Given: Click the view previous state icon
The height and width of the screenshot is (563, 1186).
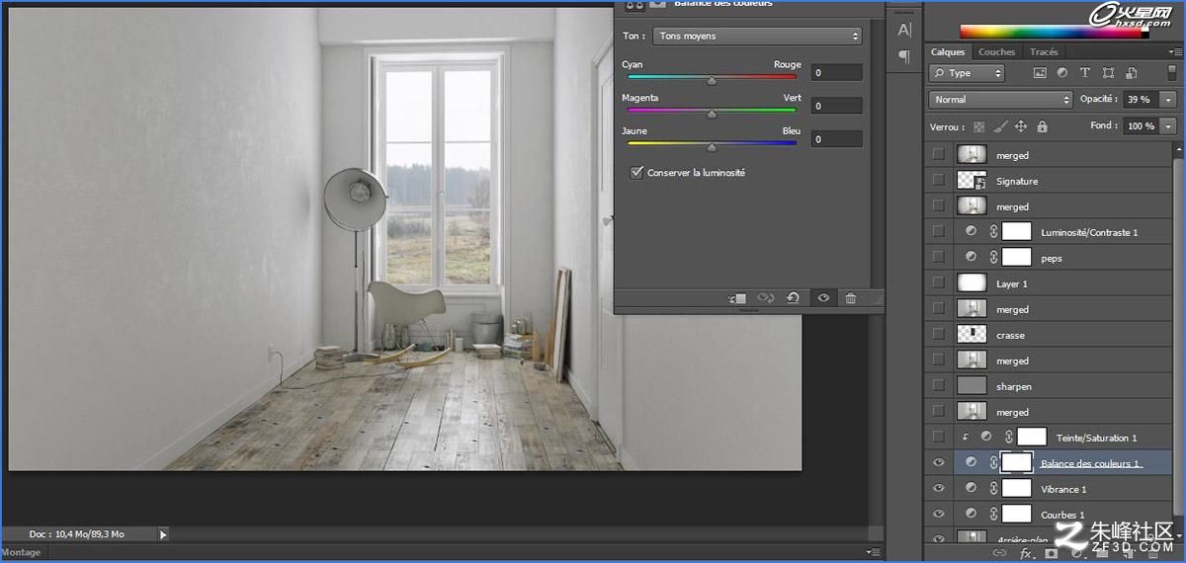Looking at the screenshot, I should point(765,298).
